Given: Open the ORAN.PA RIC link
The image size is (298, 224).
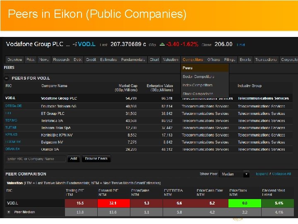Looking at the screenshot, I should [x=12, y=149].
